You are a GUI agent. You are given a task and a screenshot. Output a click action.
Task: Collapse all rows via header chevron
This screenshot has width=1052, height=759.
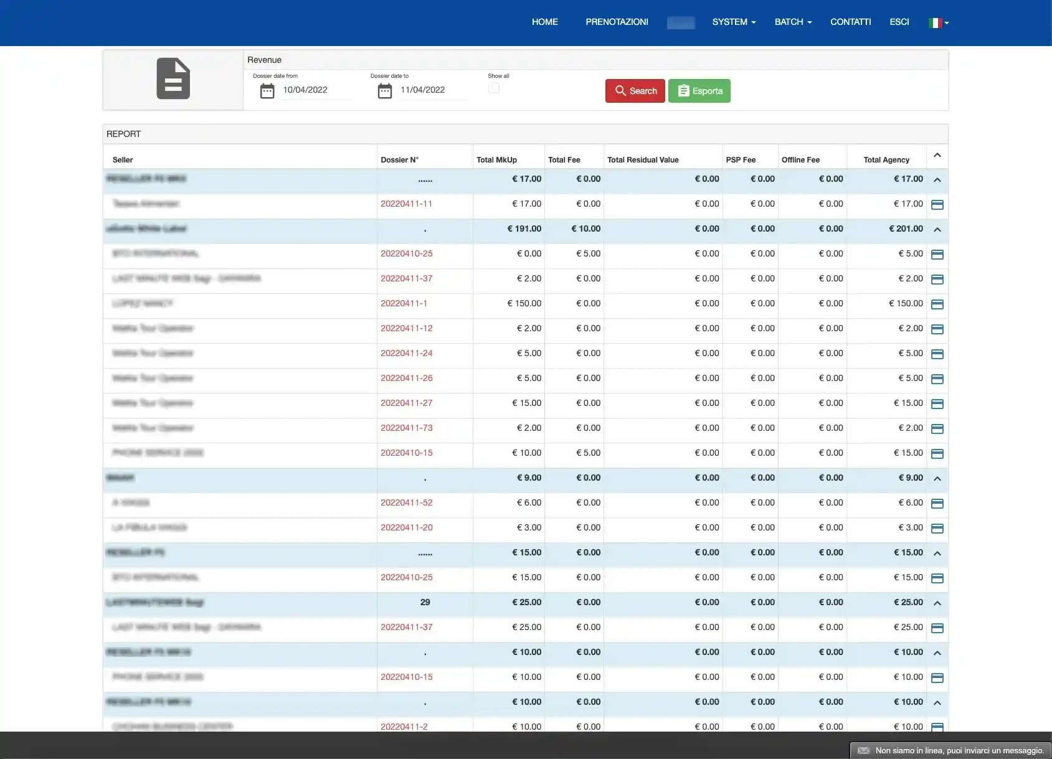tap(937, 155)
